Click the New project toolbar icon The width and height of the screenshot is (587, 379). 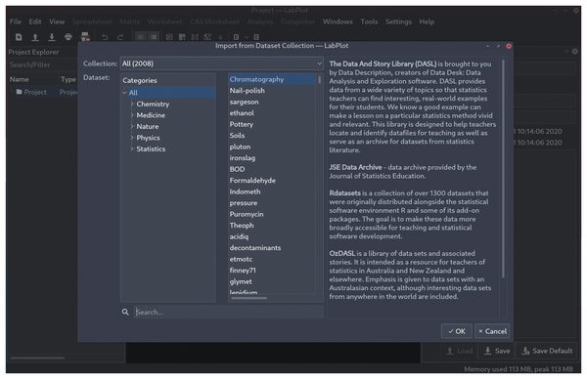19,37
